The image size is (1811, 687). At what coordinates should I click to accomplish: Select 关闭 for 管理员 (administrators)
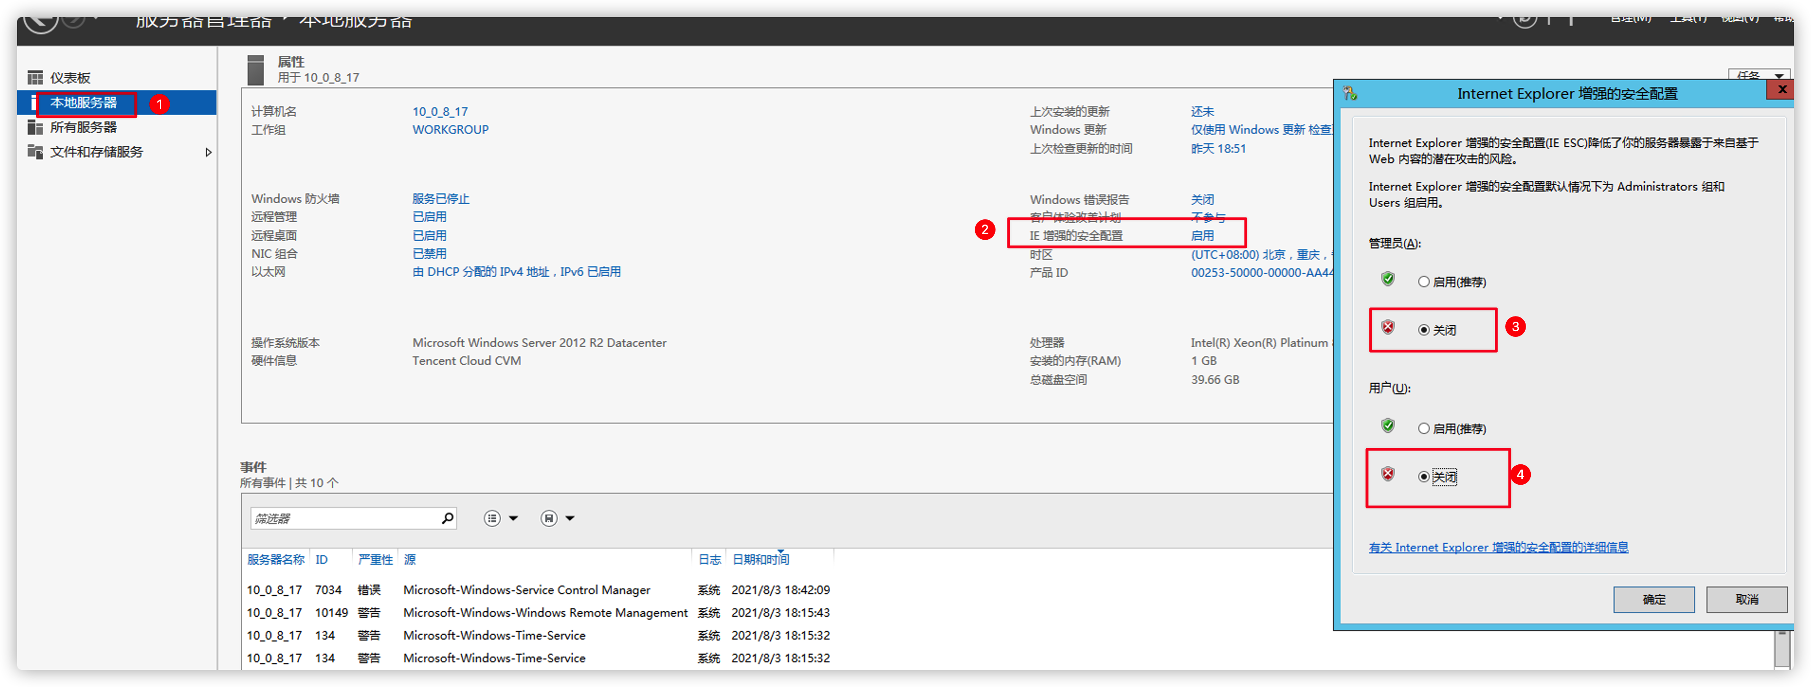[1424, 329]
